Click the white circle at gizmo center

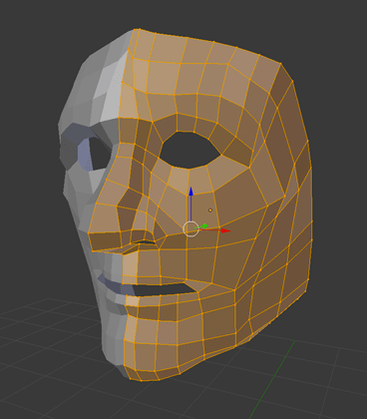[x=191, y=228]
